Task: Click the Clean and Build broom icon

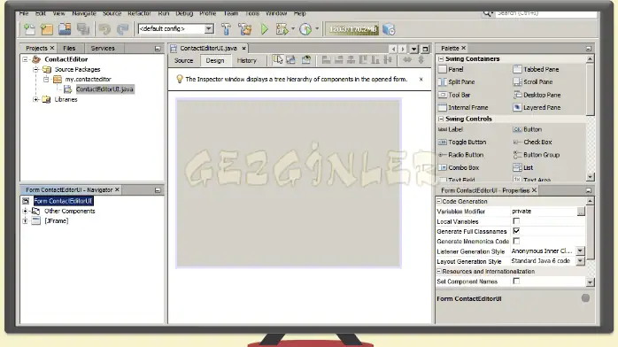Action: pos(244,29)
